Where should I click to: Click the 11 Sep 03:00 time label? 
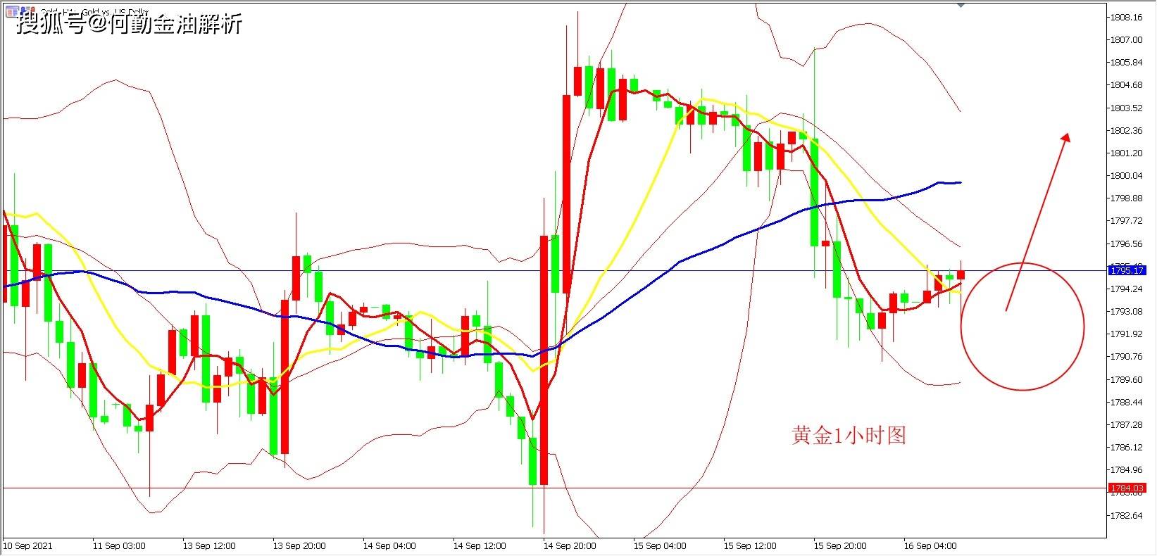point(119,545)
